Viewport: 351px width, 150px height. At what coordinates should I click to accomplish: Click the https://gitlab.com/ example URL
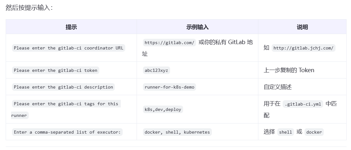169,43
